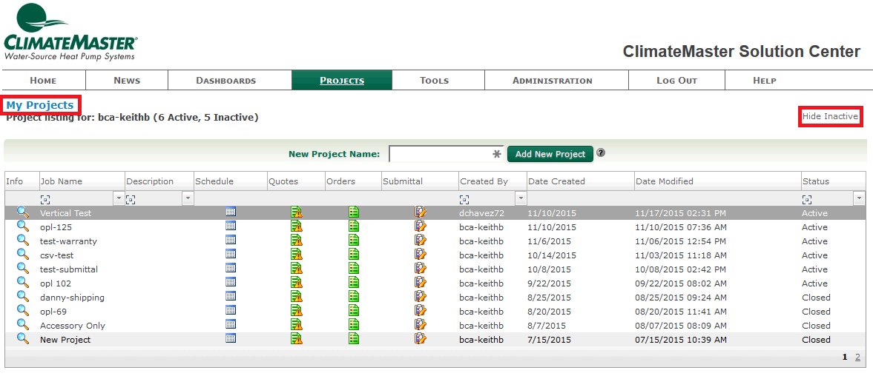Click the ClimateMaster logo
873x376 pixels.
(x=70, y=33)
